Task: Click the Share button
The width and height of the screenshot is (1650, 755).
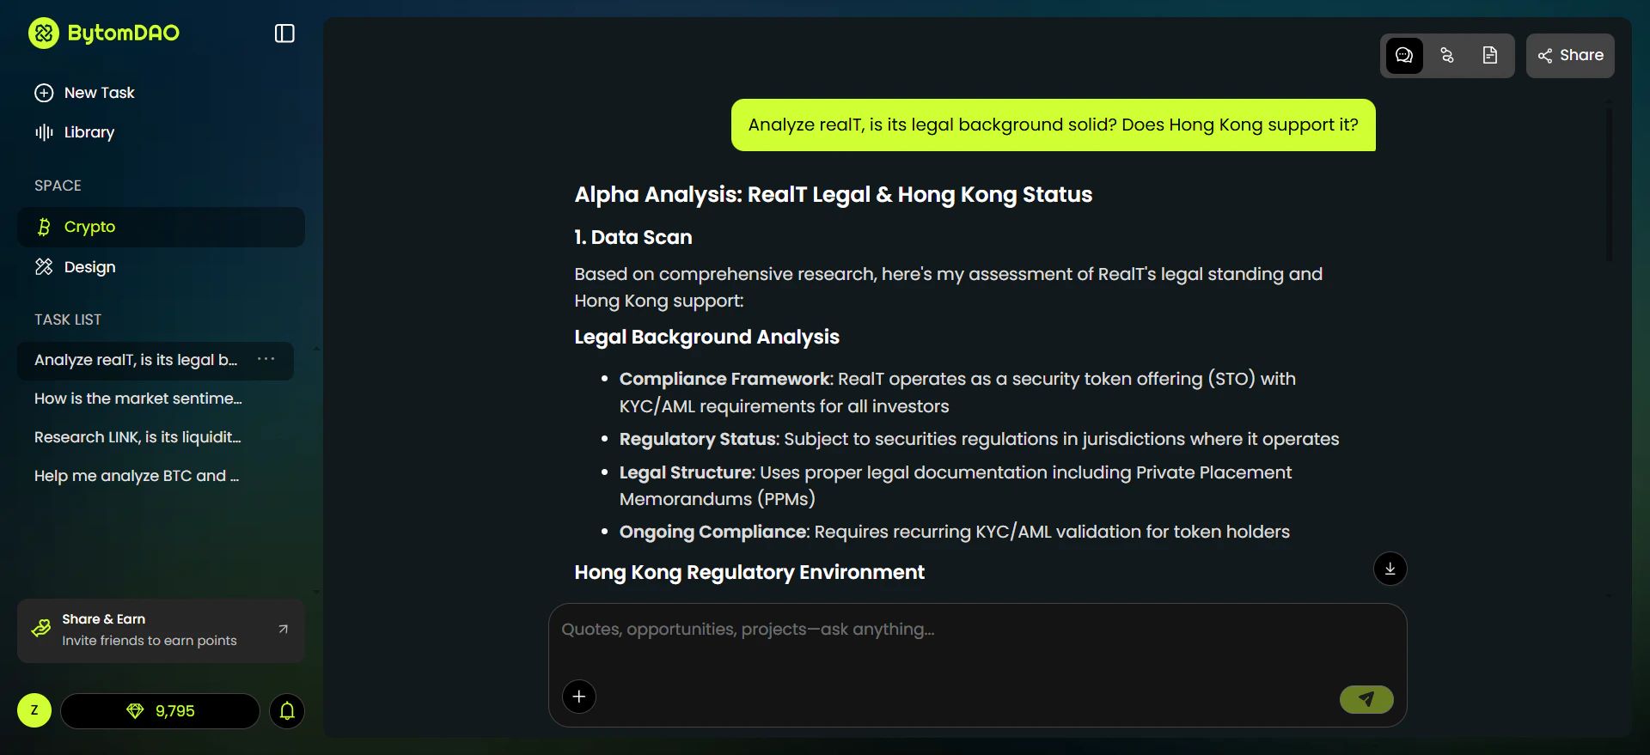Action: [1570, 56]
